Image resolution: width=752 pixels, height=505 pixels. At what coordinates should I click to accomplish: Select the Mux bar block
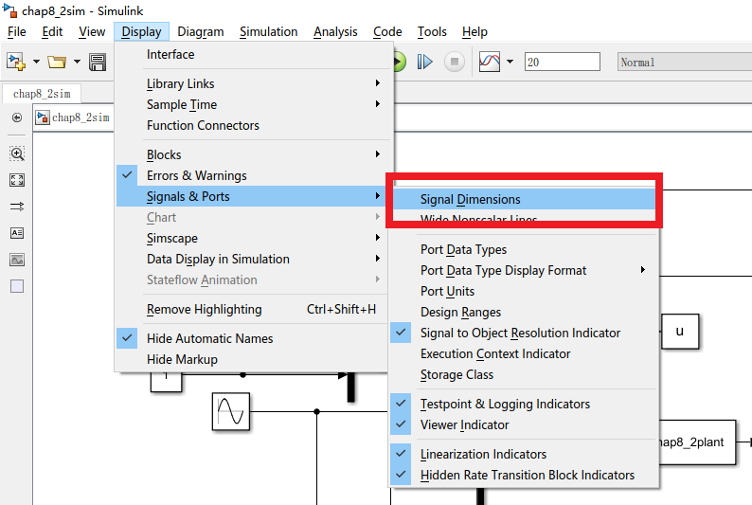351,387
